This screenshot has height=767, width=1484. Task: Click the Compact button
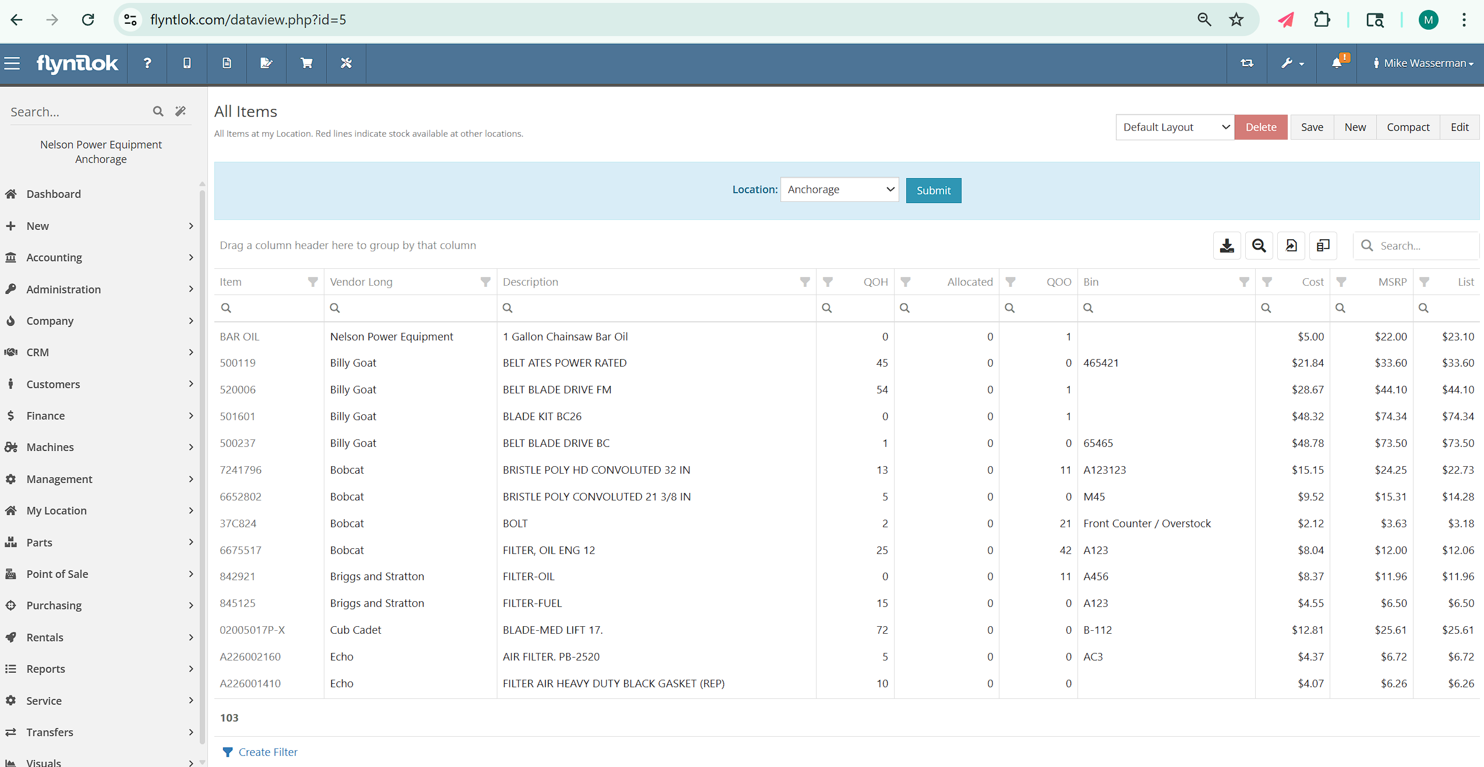[1408, 127]
